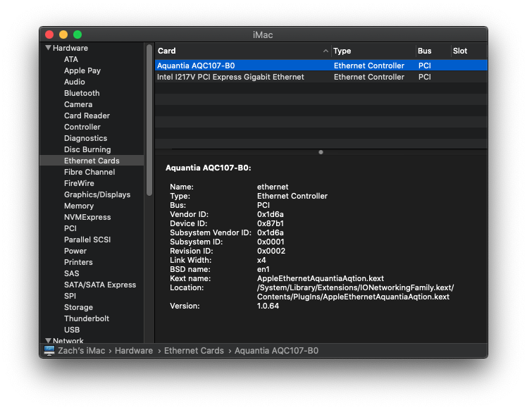
Task: Collapse the Network section triangle
Action: (48, 340)
